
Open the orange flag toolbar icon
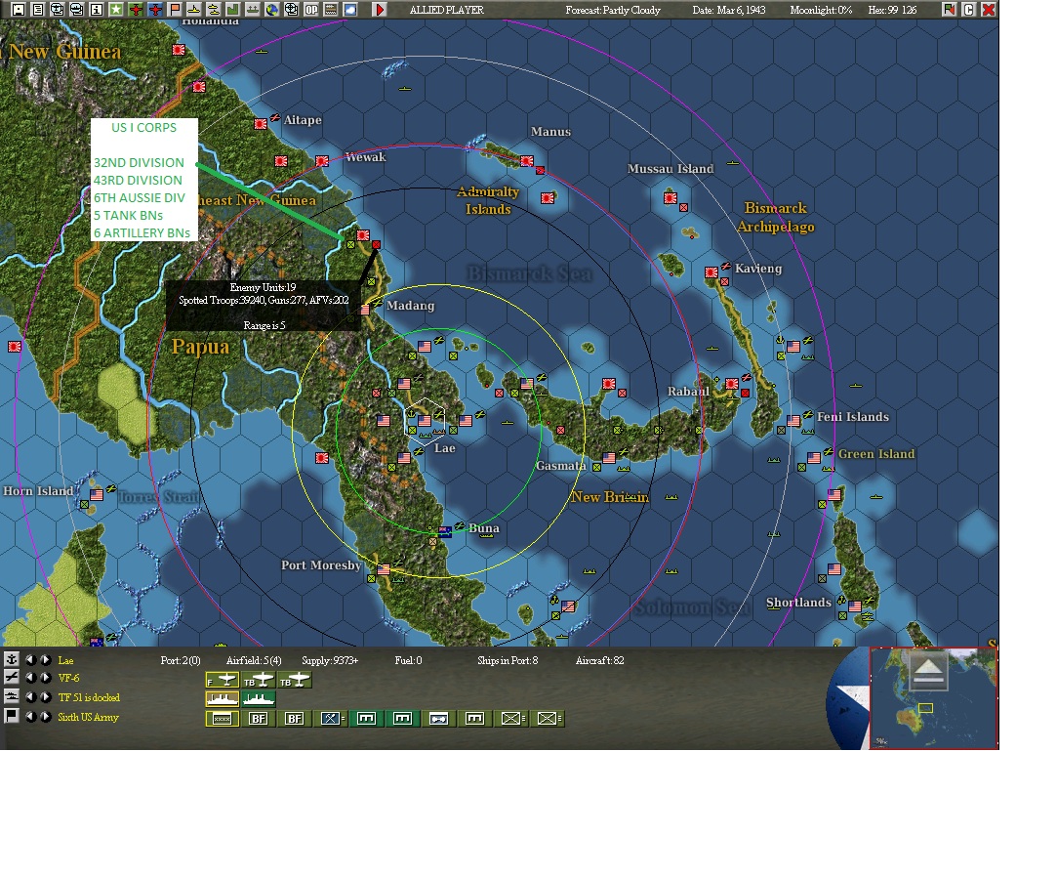(175, 10)
